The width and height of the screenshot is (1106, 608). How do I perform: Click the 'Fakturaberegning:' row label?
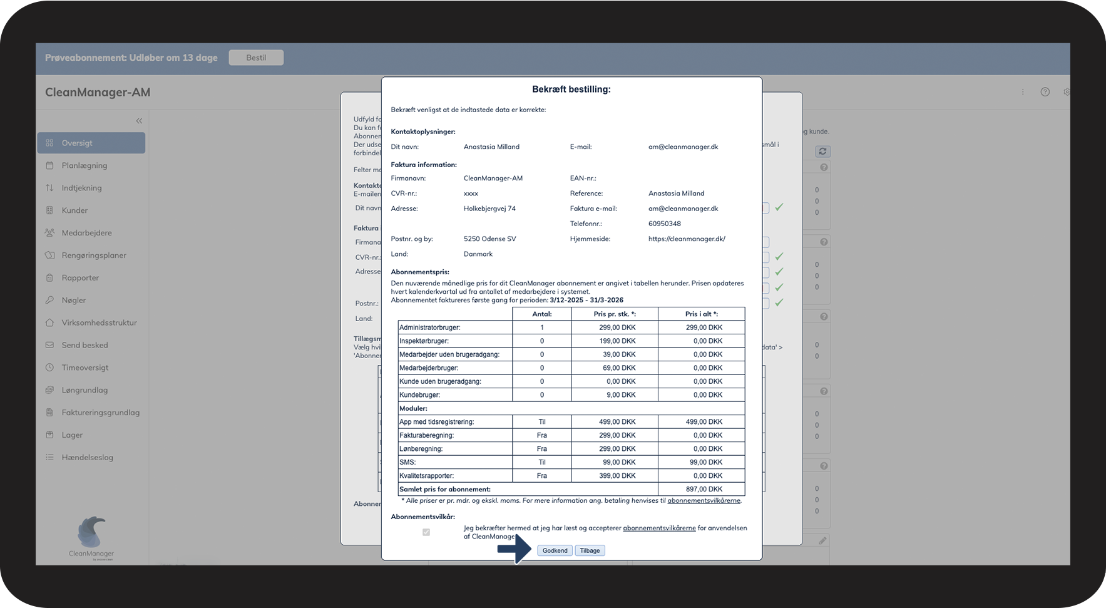(427, 435)
